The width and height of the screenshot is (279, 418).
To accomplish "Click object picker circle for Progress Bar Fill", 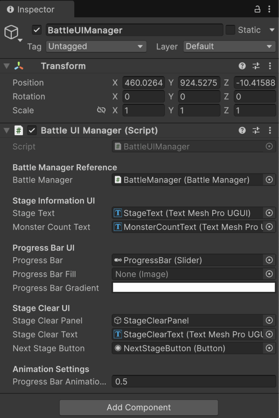I will click(269, 274).
